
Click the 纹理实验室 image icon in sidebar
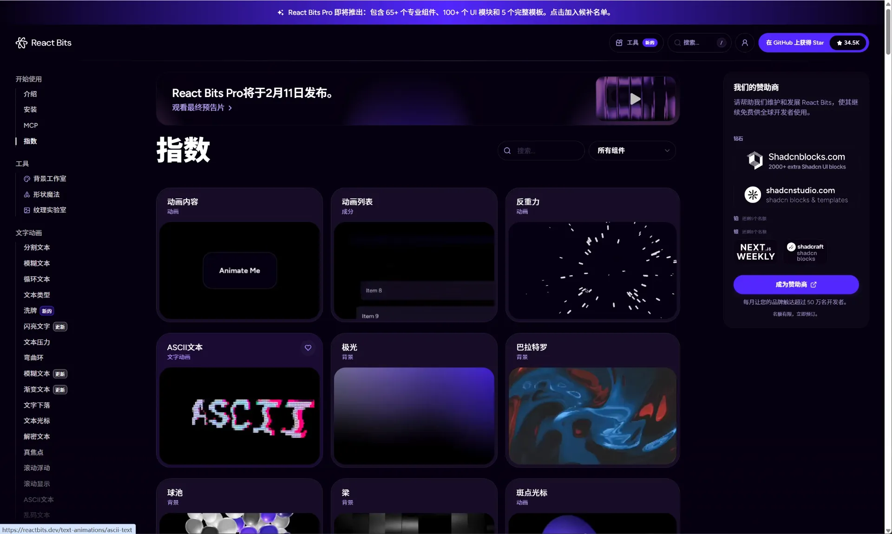click(27, 210)
